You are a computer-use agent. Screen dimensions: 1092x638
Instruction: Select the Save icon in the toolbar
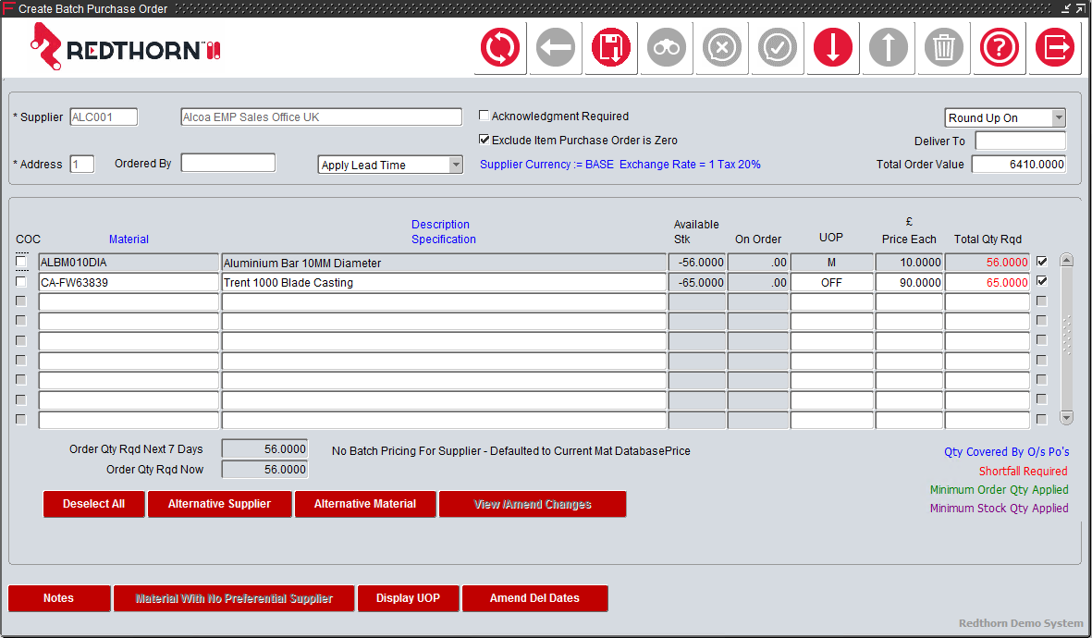click(610, 47)
